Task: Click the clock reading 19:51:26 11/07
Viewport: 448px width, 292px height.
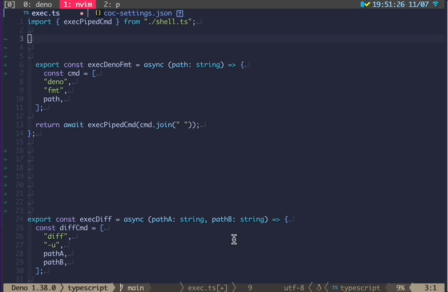Action: (400, 4)
